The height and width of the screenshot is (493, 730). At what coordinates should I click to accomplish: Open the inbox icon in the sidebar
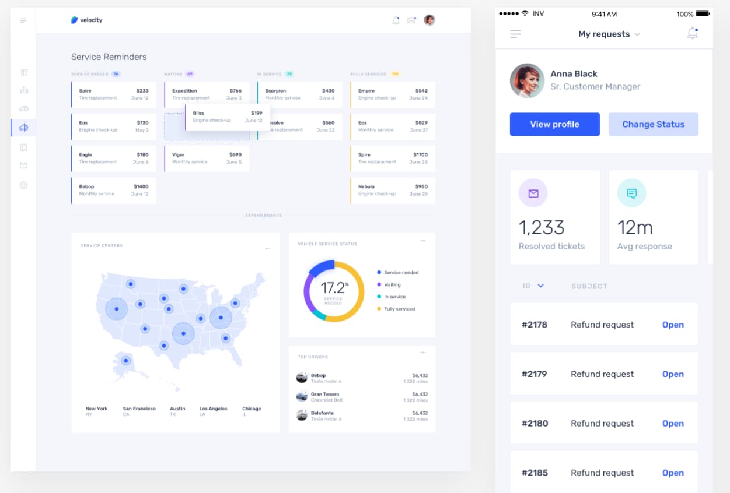pos(23,165)
